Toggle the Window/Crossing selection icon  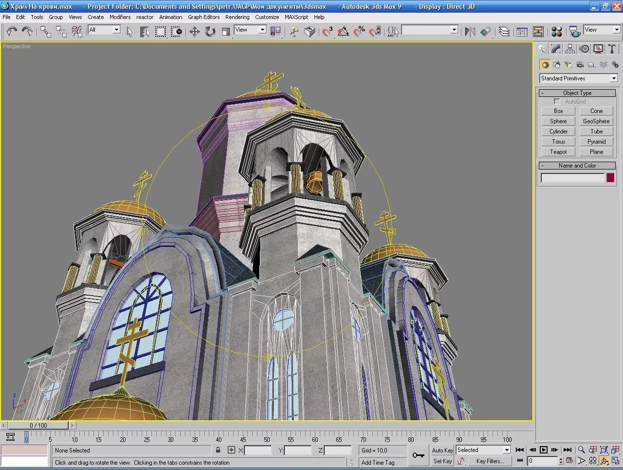(x=176, y=32)
